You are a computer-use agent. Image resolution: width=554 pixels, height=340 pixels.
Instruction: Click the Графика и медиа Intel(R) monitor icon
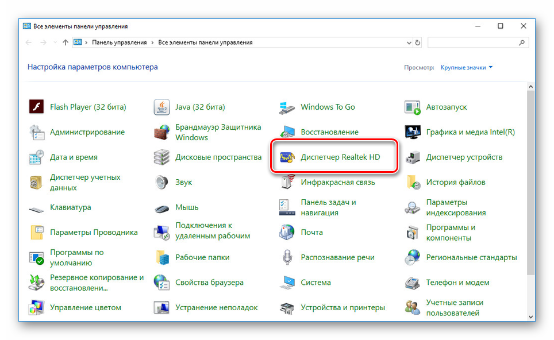tap(412, 133)
